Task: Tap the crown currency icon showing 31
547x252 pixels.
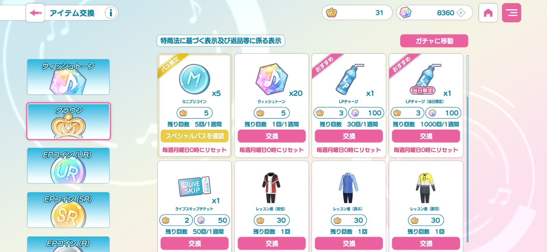Action: click(x=331, y=13)
